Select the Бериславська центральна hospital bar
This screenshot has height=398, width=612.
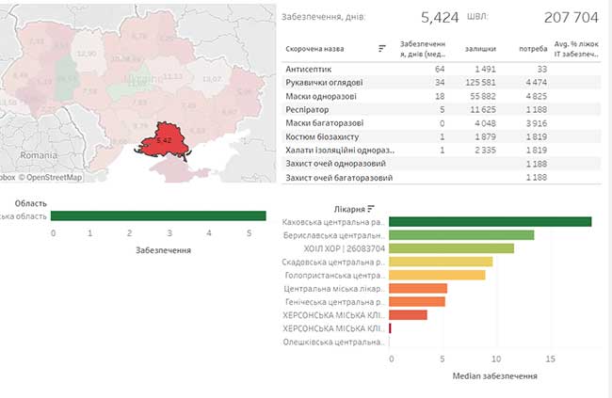[461, 235]
